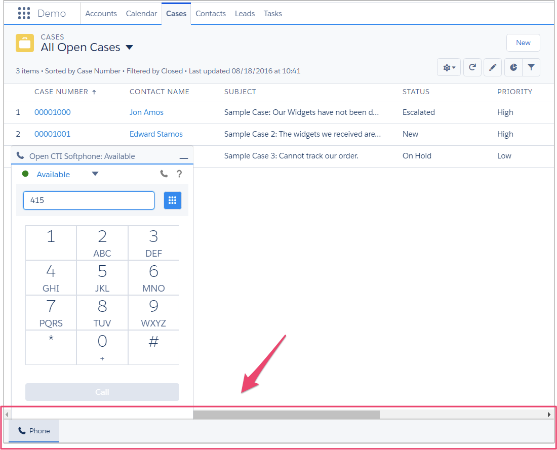Toggle the softphone Available presence indicator
557x450 pixels.
click(x=25, y=174)
